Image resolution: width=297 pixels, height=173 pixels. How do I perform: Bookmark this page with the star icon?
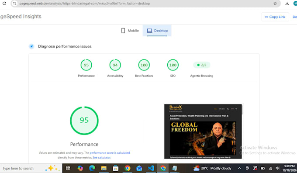275,3
